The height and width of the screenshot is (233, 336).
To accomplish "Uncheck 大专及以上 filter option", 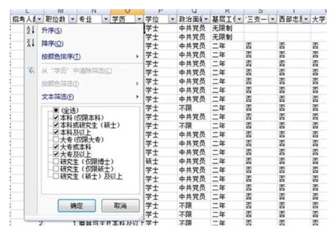I will click(x=56, y=154).
